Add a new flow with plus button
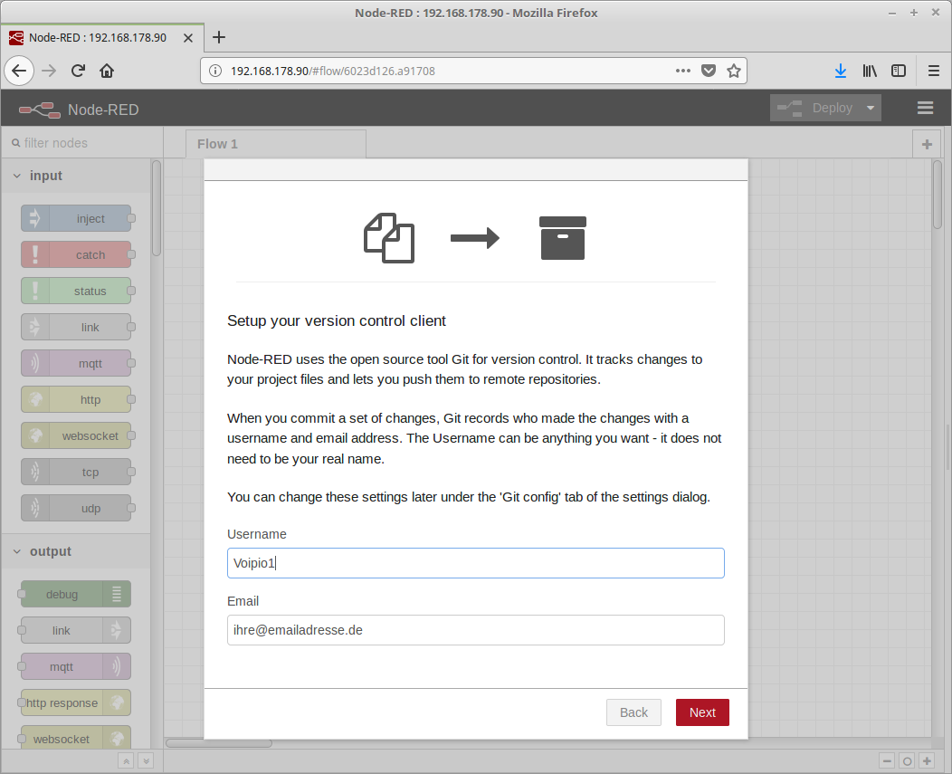This screenshot has width=952, height=774. pyautogui.click(x=926, y=144)
